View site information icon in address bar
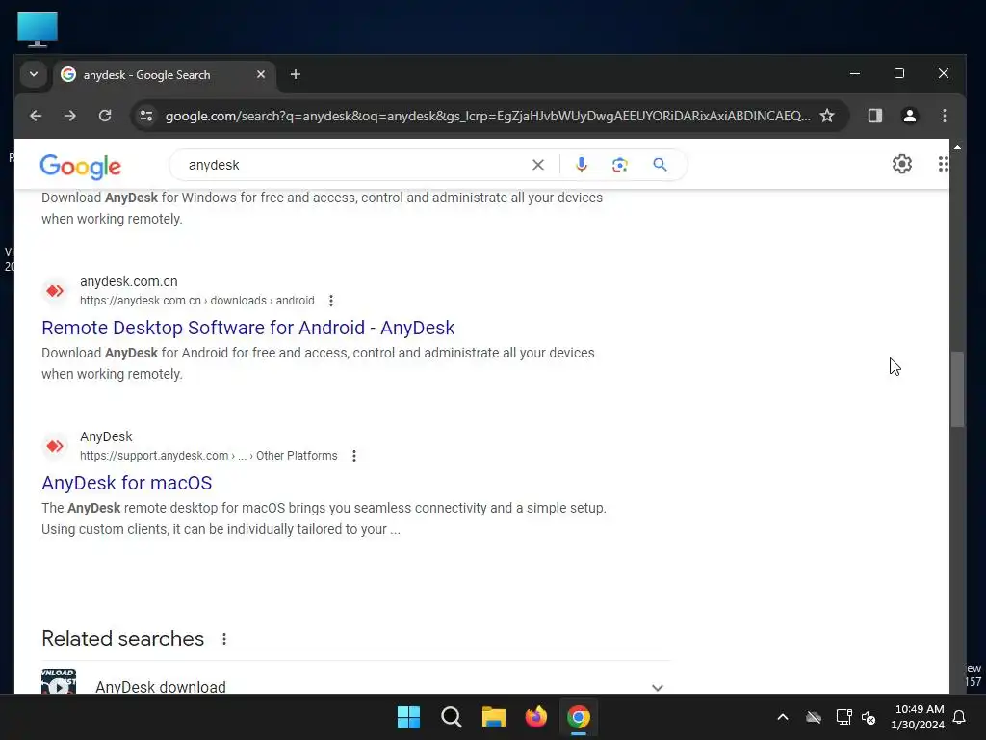986x740 pixels. click(146, 116)
